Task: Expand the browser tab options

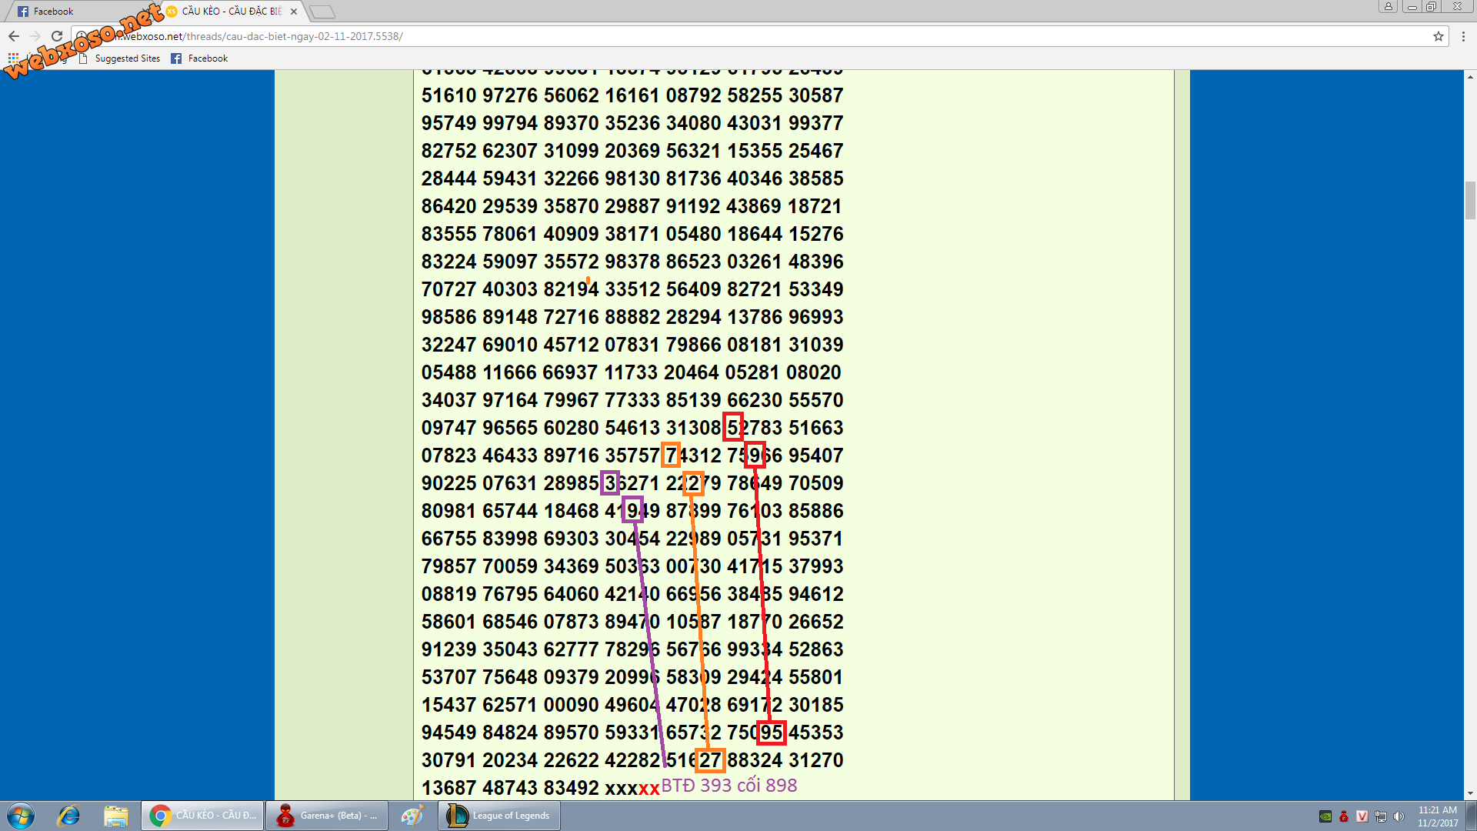Action: click(x=322, y=12)
